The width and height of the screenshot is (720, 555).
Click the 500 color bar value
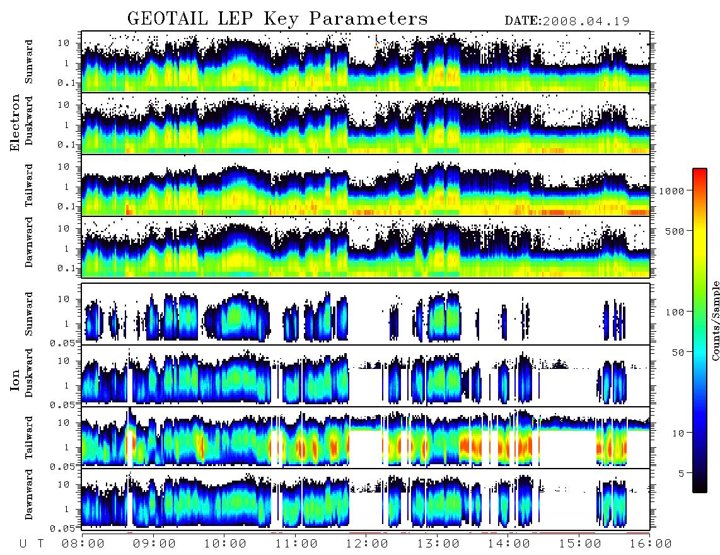click(x=675, y=231)
